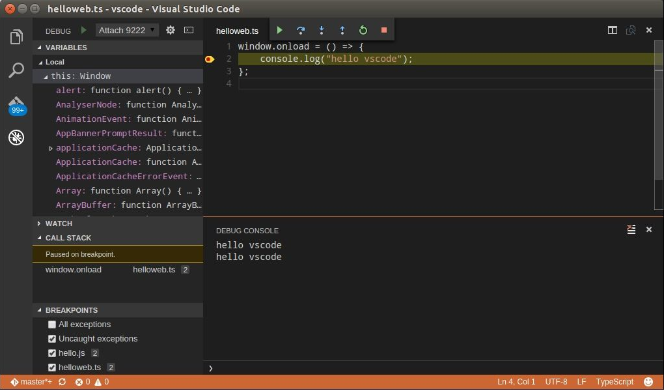Split the editor
664x391 pixels.
coord(613,30)
